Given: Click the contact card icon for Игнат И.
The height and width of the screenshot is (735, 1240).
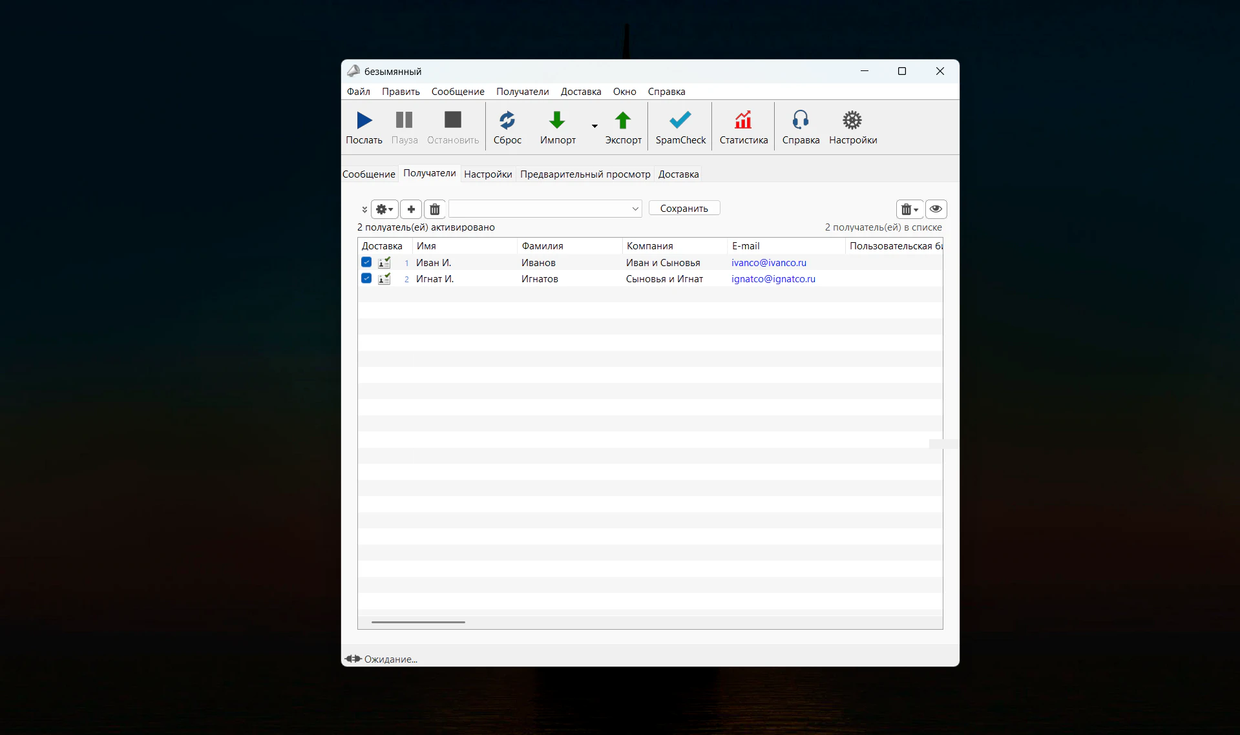Looking at the screenshot, I should click(x=384, y=279).
